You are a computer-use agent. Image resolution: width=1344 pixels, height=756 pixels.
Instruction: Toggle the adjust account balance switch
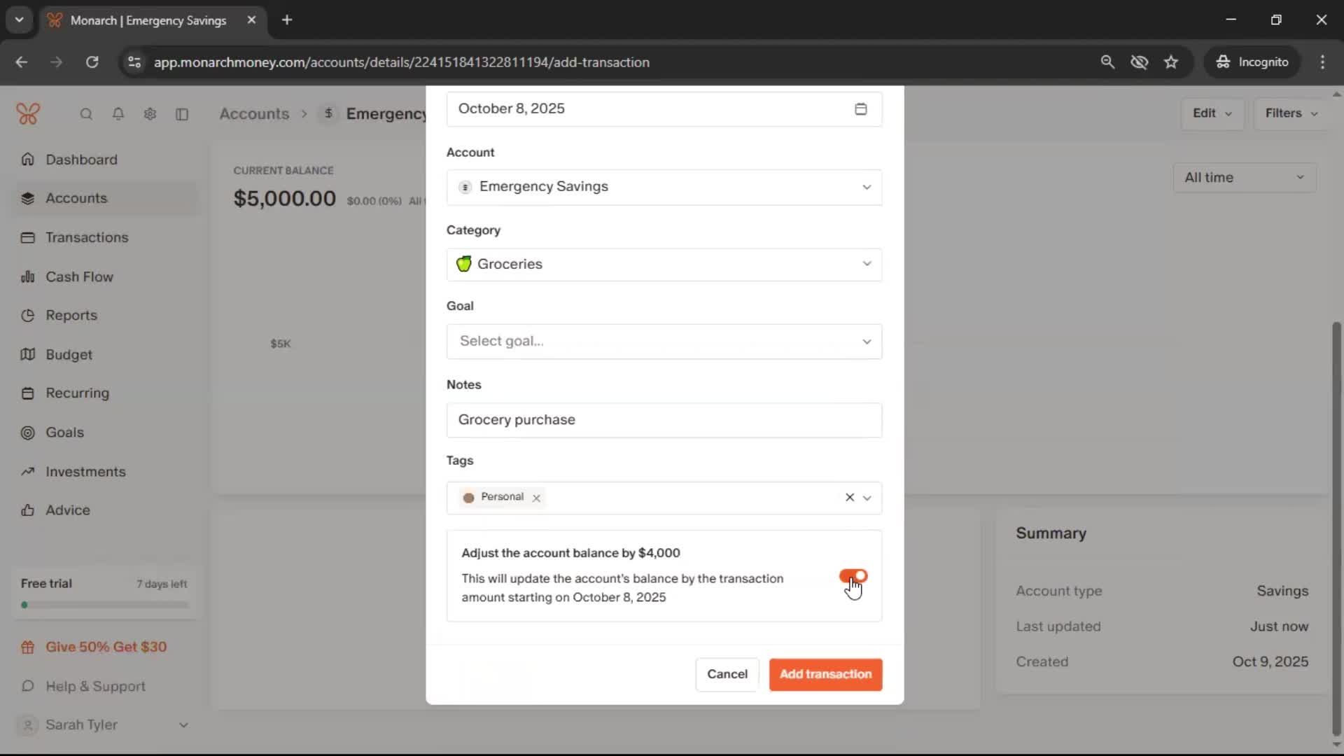[853, 576]
